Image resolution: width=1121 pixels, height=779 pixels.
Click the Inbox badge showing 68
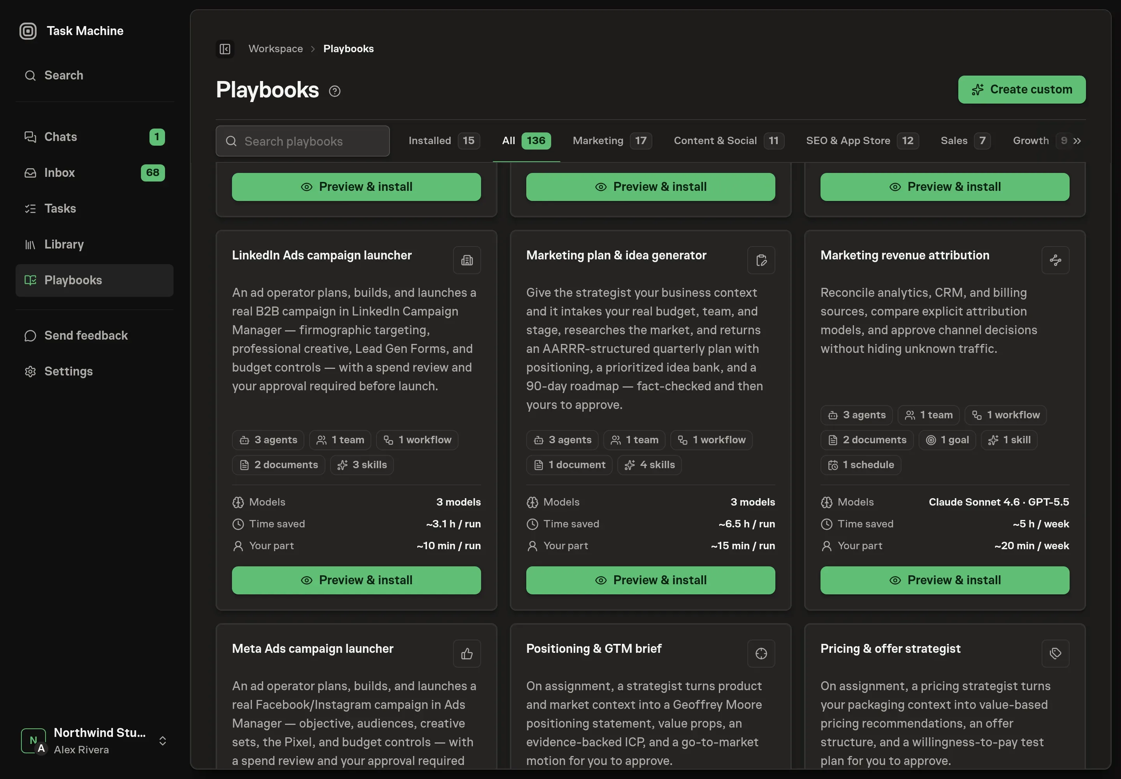tap(153, 173)
